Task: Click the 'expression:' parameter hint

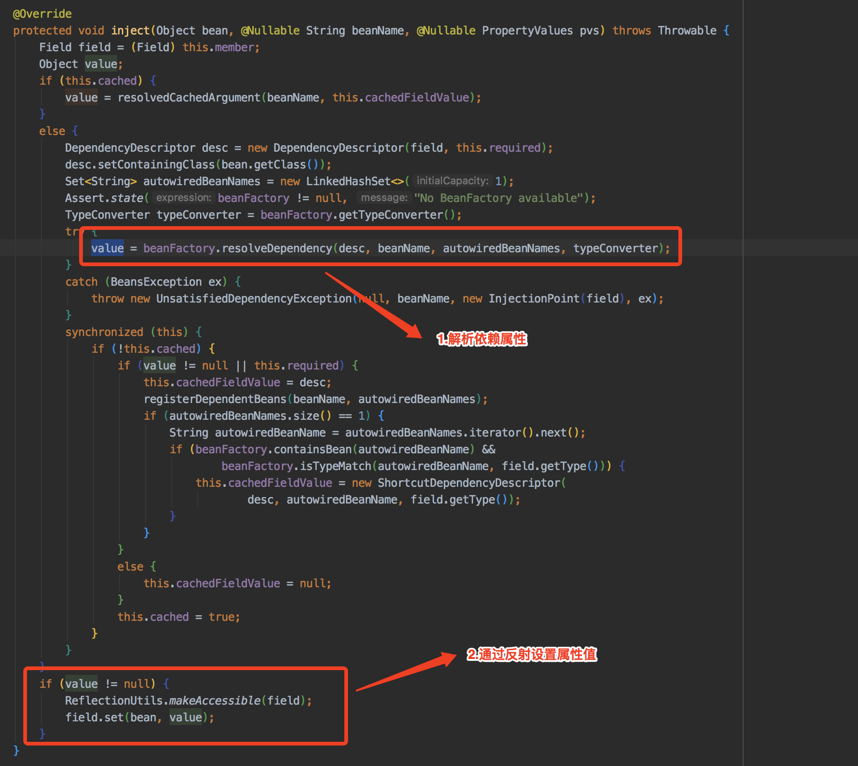Action: point(183,198)
